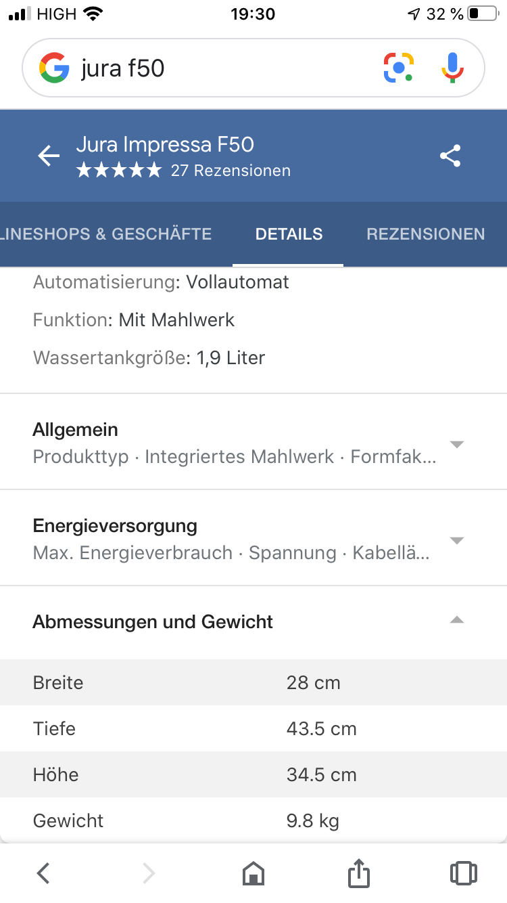
Task: Start voice search with microphone icon
Action: [x=453, y=68]
